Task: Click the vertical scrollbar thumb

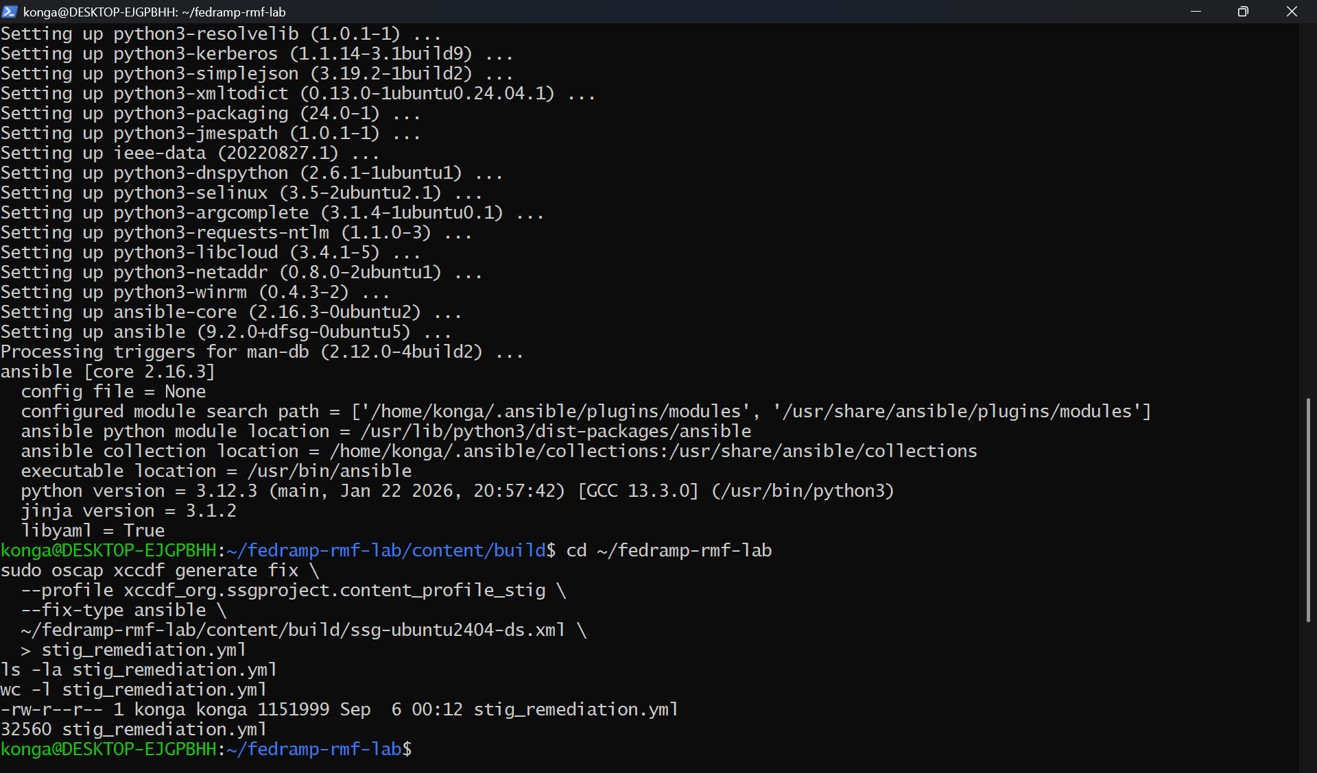Action: pos(1308,510)
